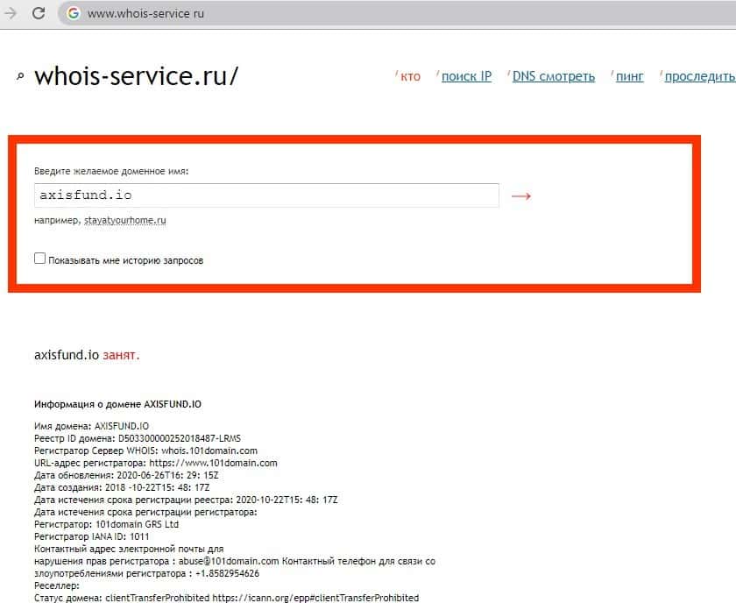This screenshot has width=736, height=603.
Task: Click the browser forward arrow
Action: 10,13
